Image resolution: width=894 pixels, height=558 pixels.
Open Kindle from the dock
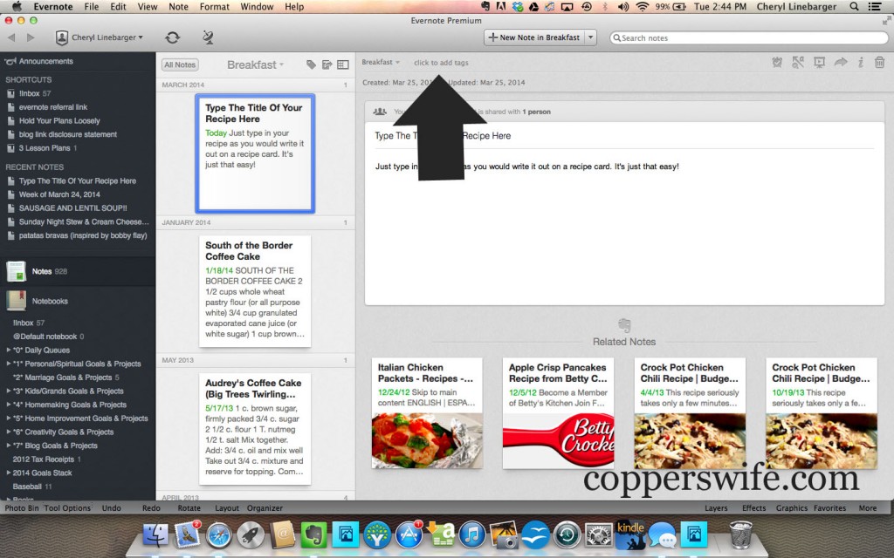click(x=630, y=534)
